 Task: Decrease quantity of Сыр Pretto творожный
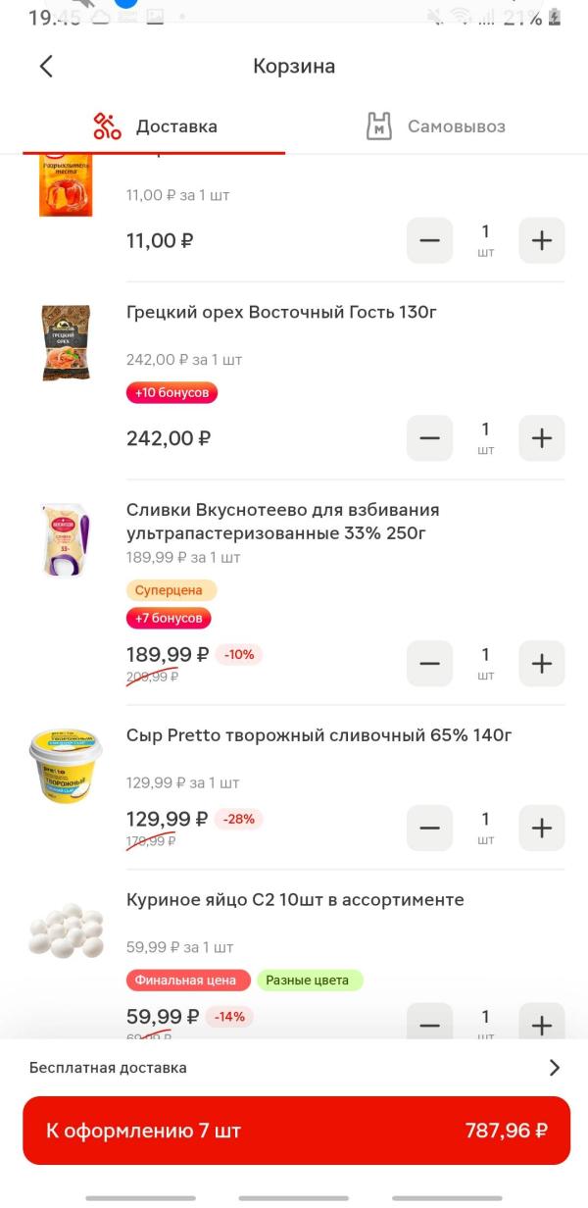pyautogui.click(x=430, y=829)
